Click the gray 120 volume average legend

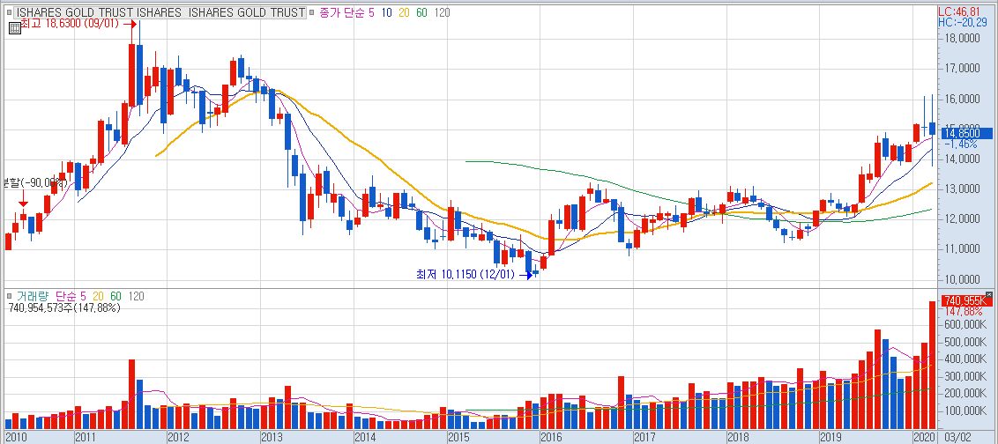pyautogui.click(x=136, y=296)
